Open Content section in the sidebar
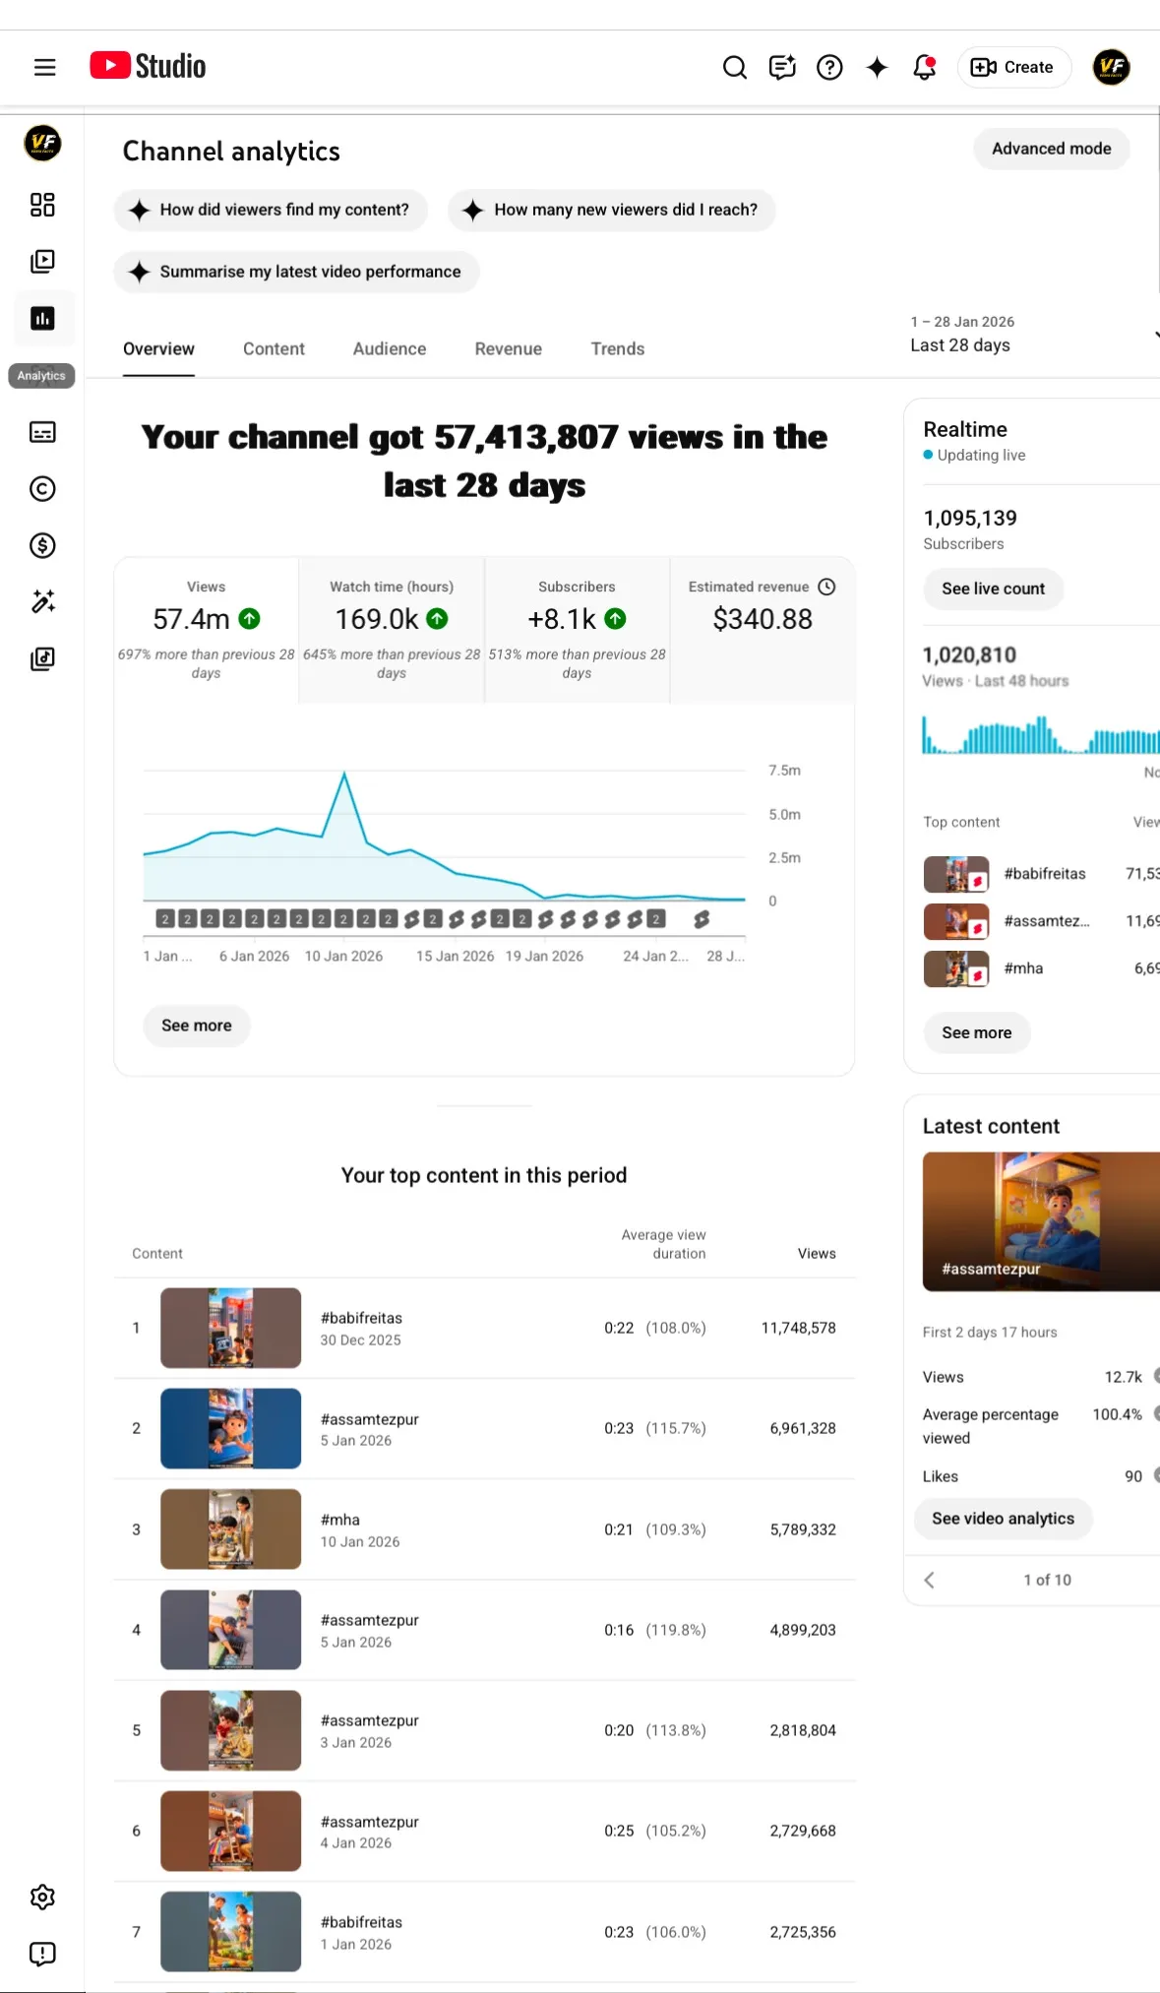The width and height of the screenshot is (1160, 1993). click(42, 261)
